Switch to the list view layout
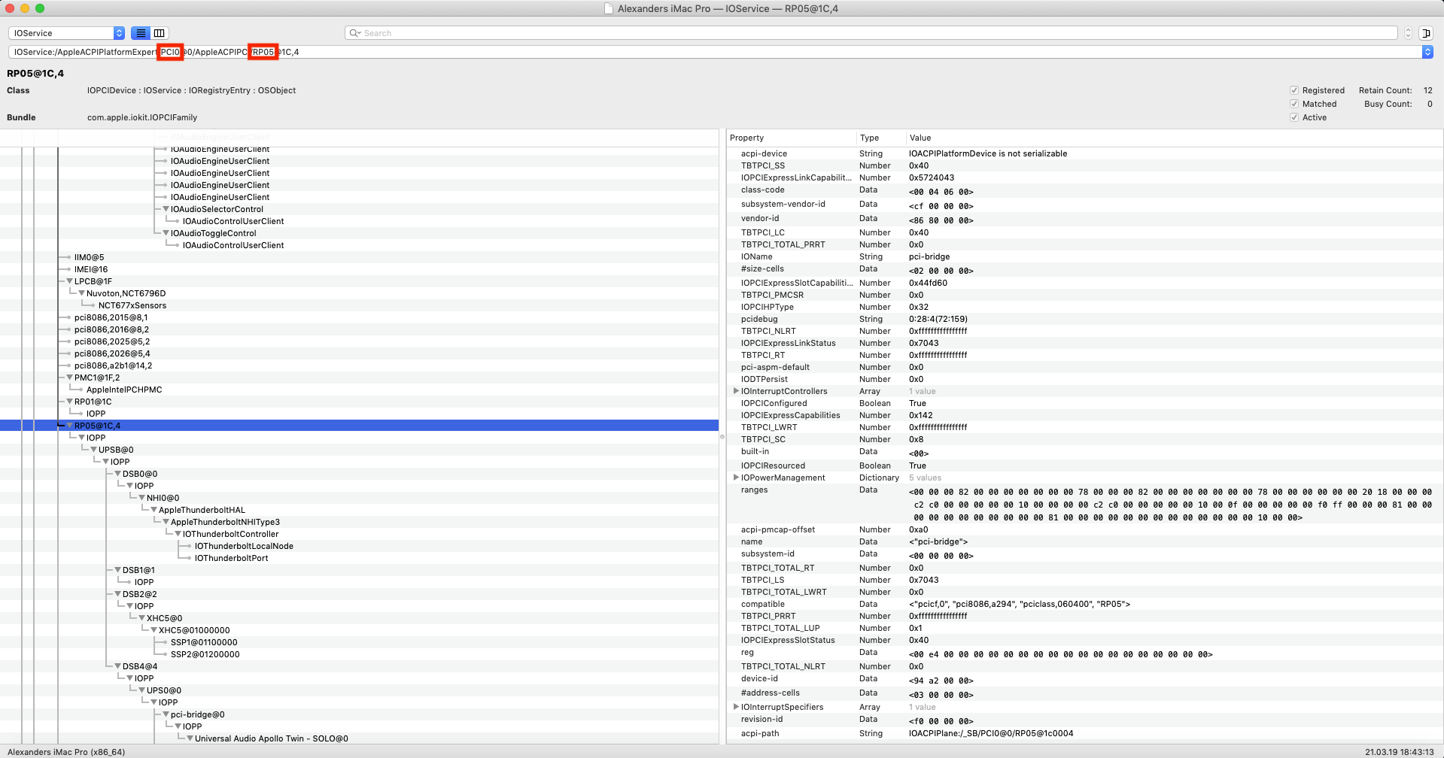The height and width of the screenshot is (758, 1444). (x=141, y=33)
